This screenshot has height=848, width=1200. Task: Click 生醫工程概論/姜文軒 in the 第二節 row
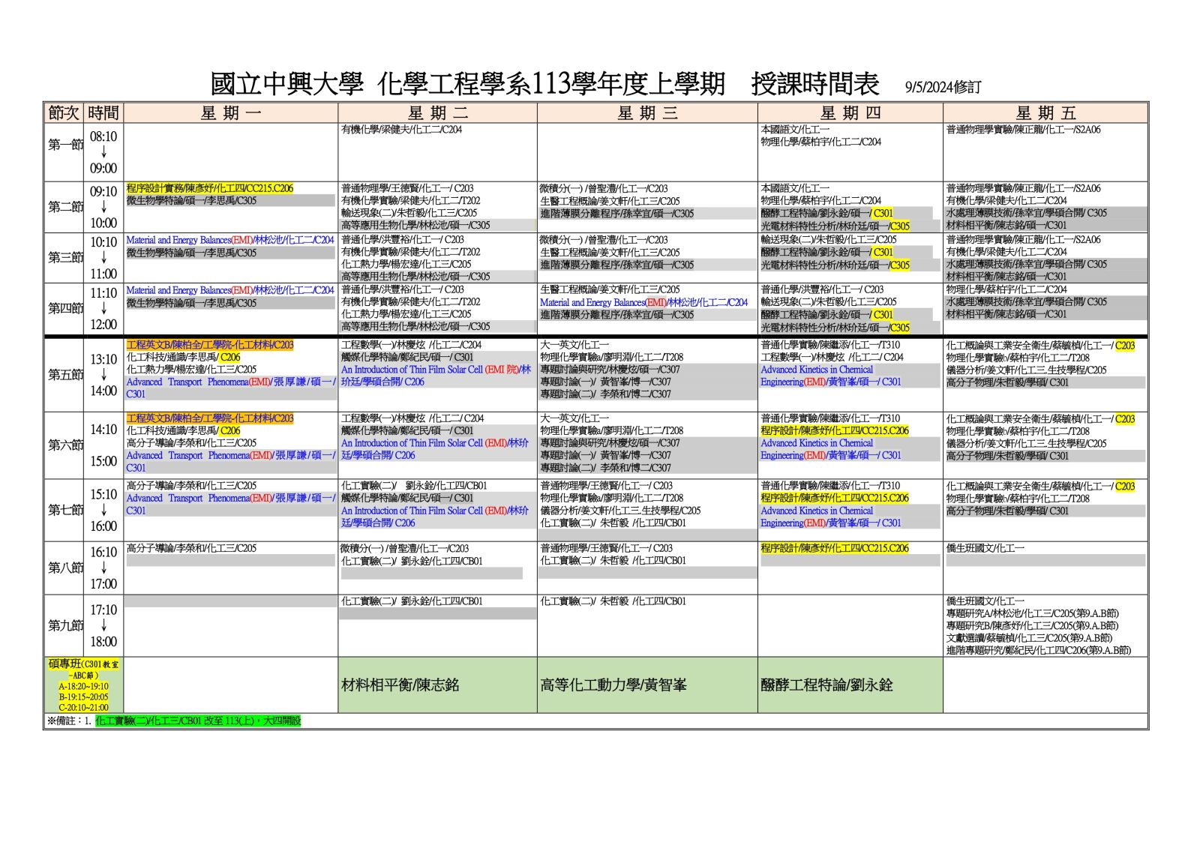[x=610, y=201]
